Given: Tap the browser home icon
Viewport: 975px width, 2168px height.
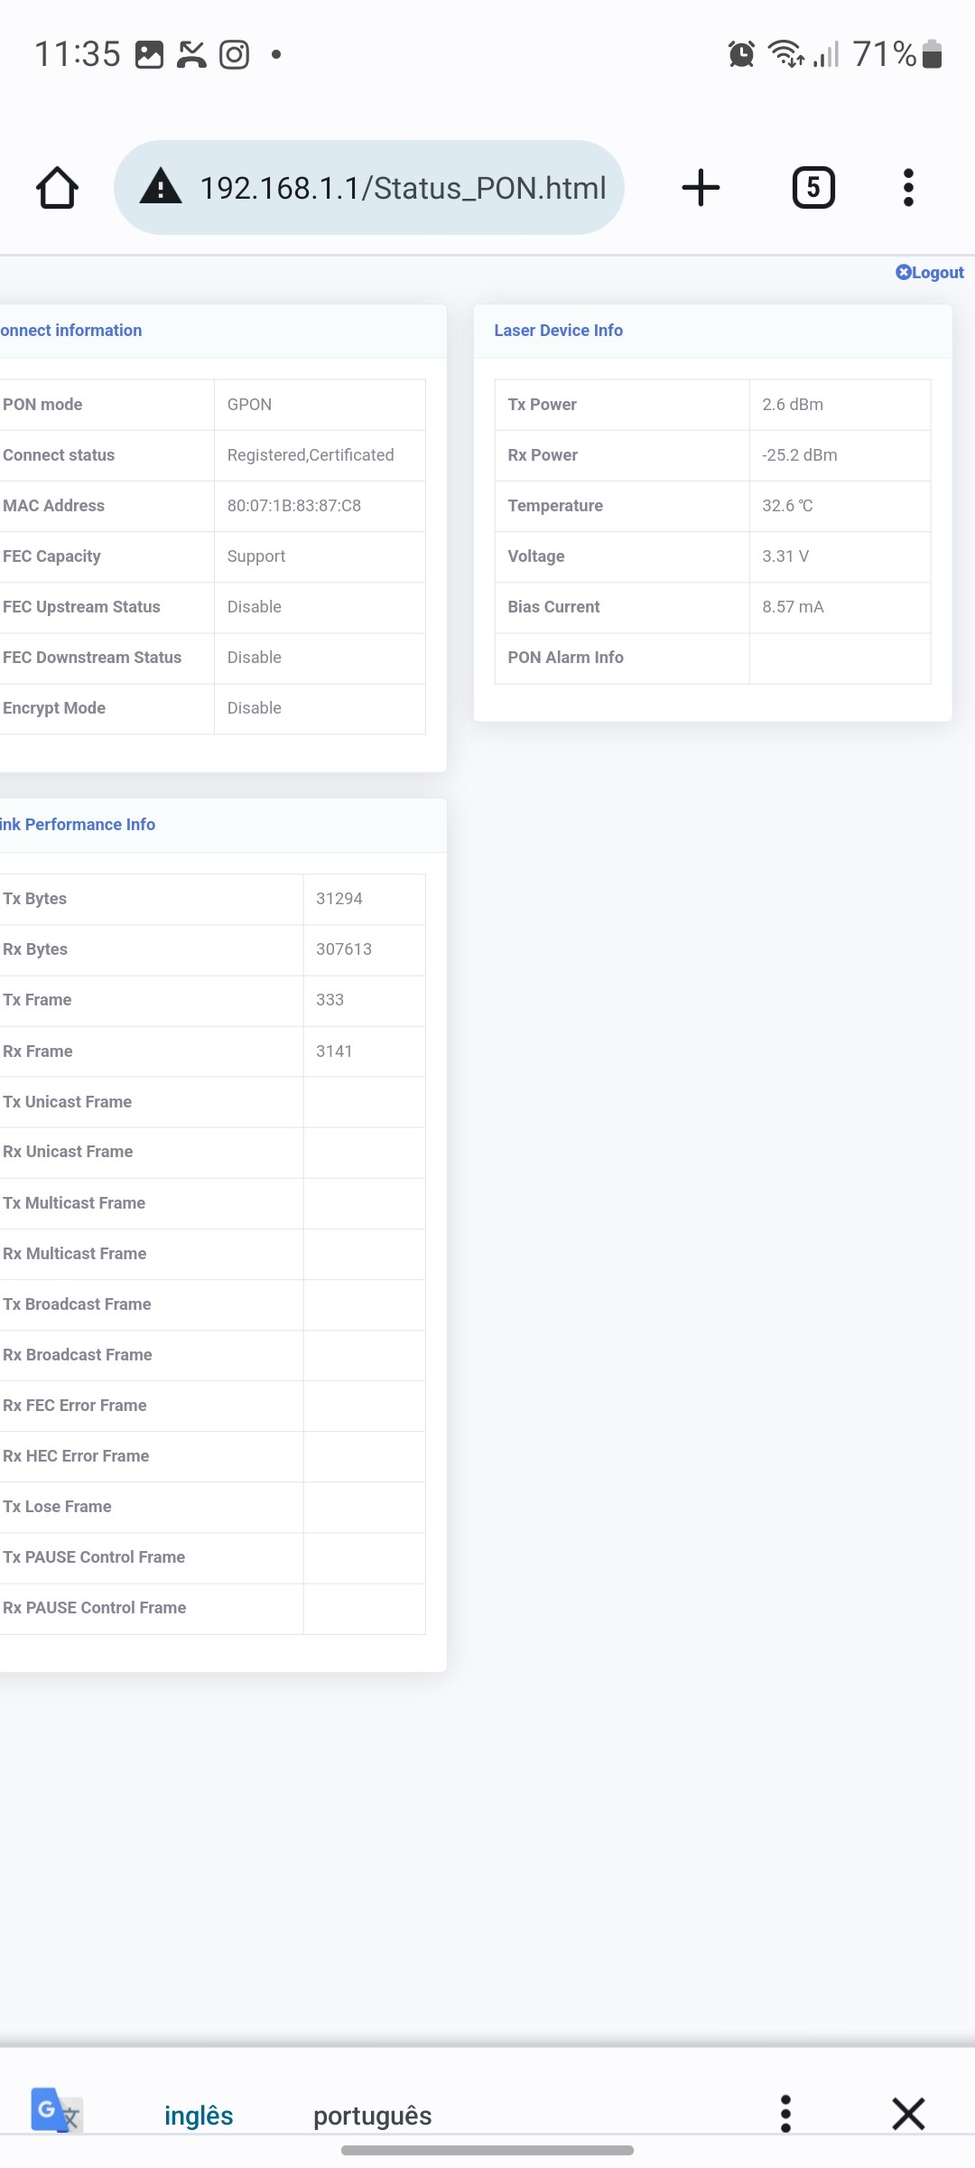Looking at the screenshot, I should pyautogui.click(x=57, y=188).
